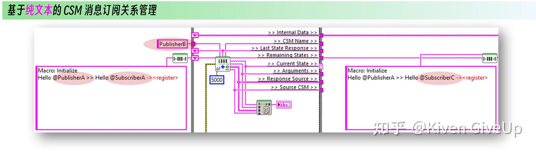Click the '>> Source CSM >>' label
The height and width of the screenshot is (152, 536).
pos(294,87)
